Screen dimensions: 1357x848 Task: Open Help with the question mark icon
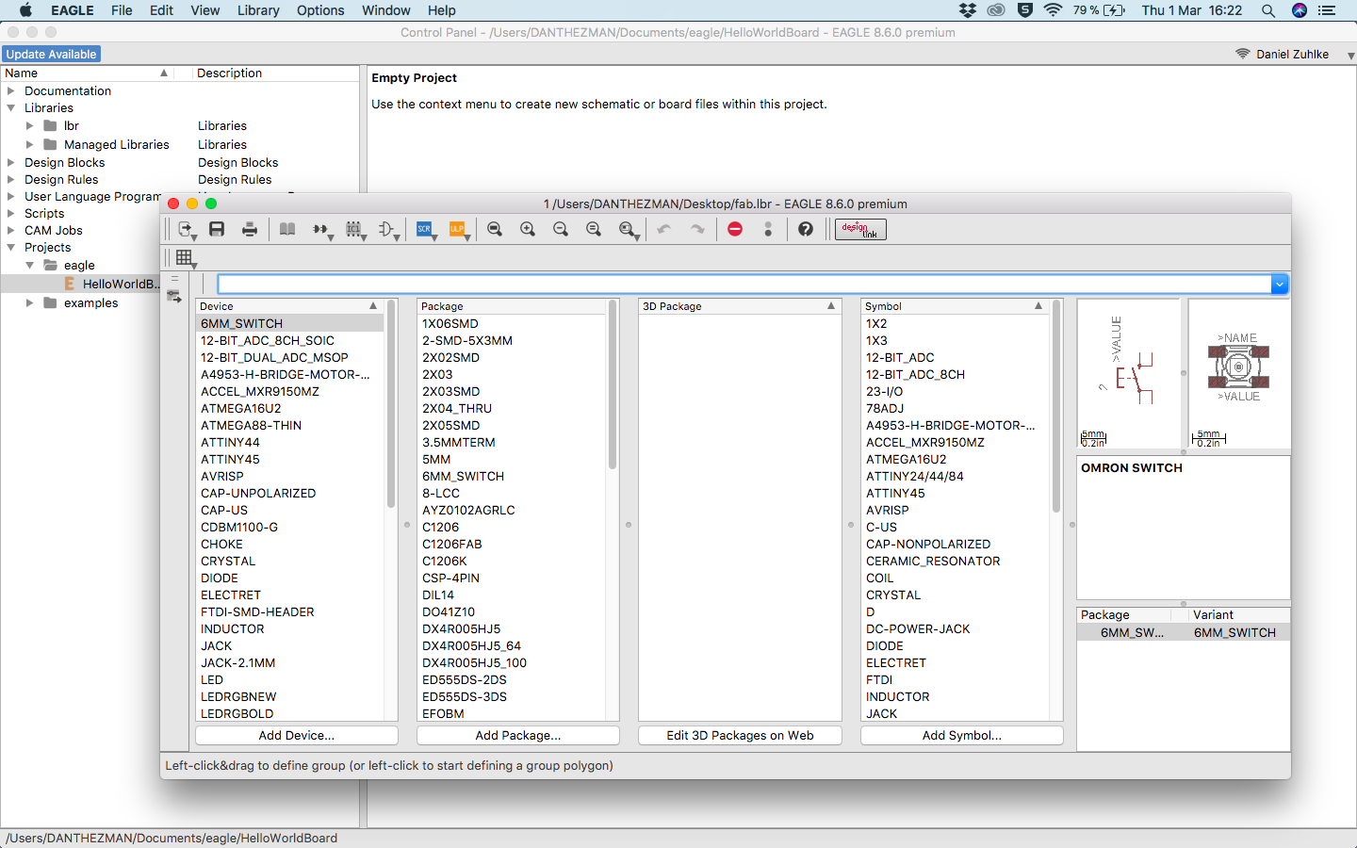coord(806,229)
